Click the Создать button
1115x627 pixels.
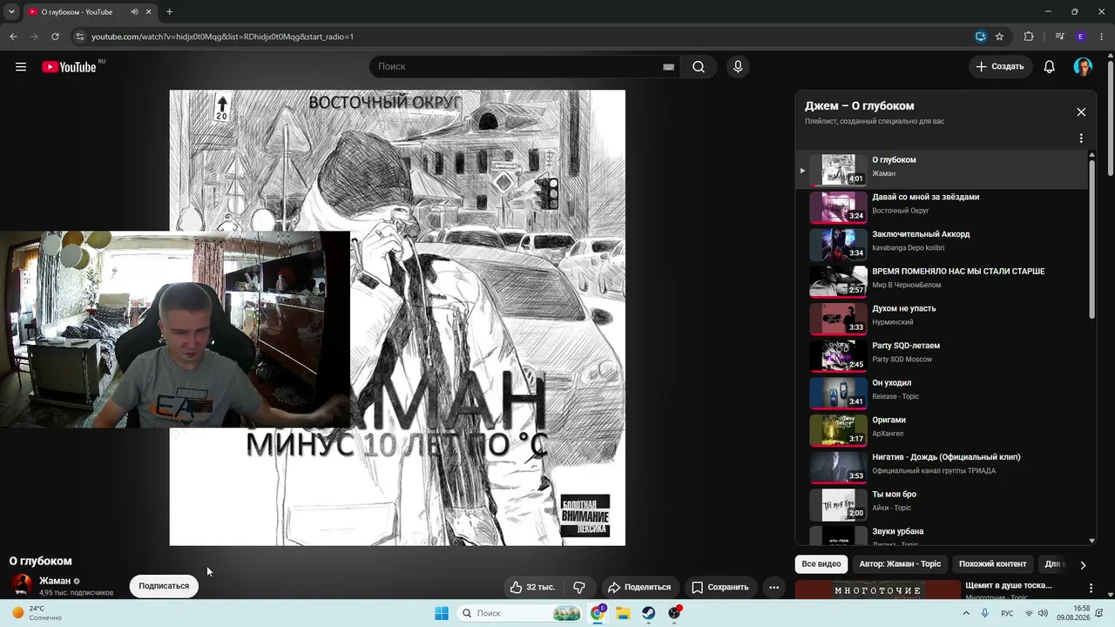click(x=1000, y=67)
